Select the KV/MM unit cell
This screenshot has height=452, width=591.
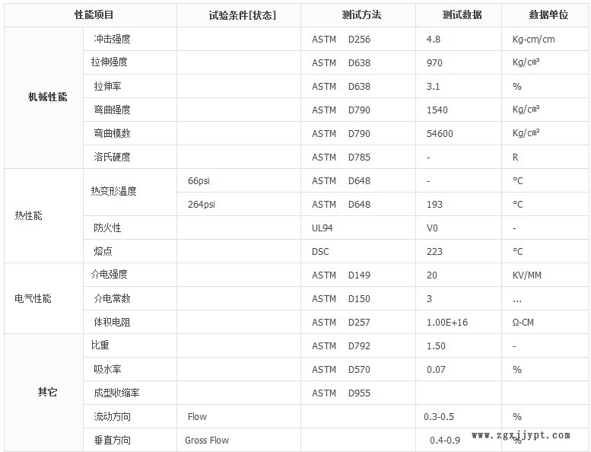pyautogui.click(x=527, y=275)
